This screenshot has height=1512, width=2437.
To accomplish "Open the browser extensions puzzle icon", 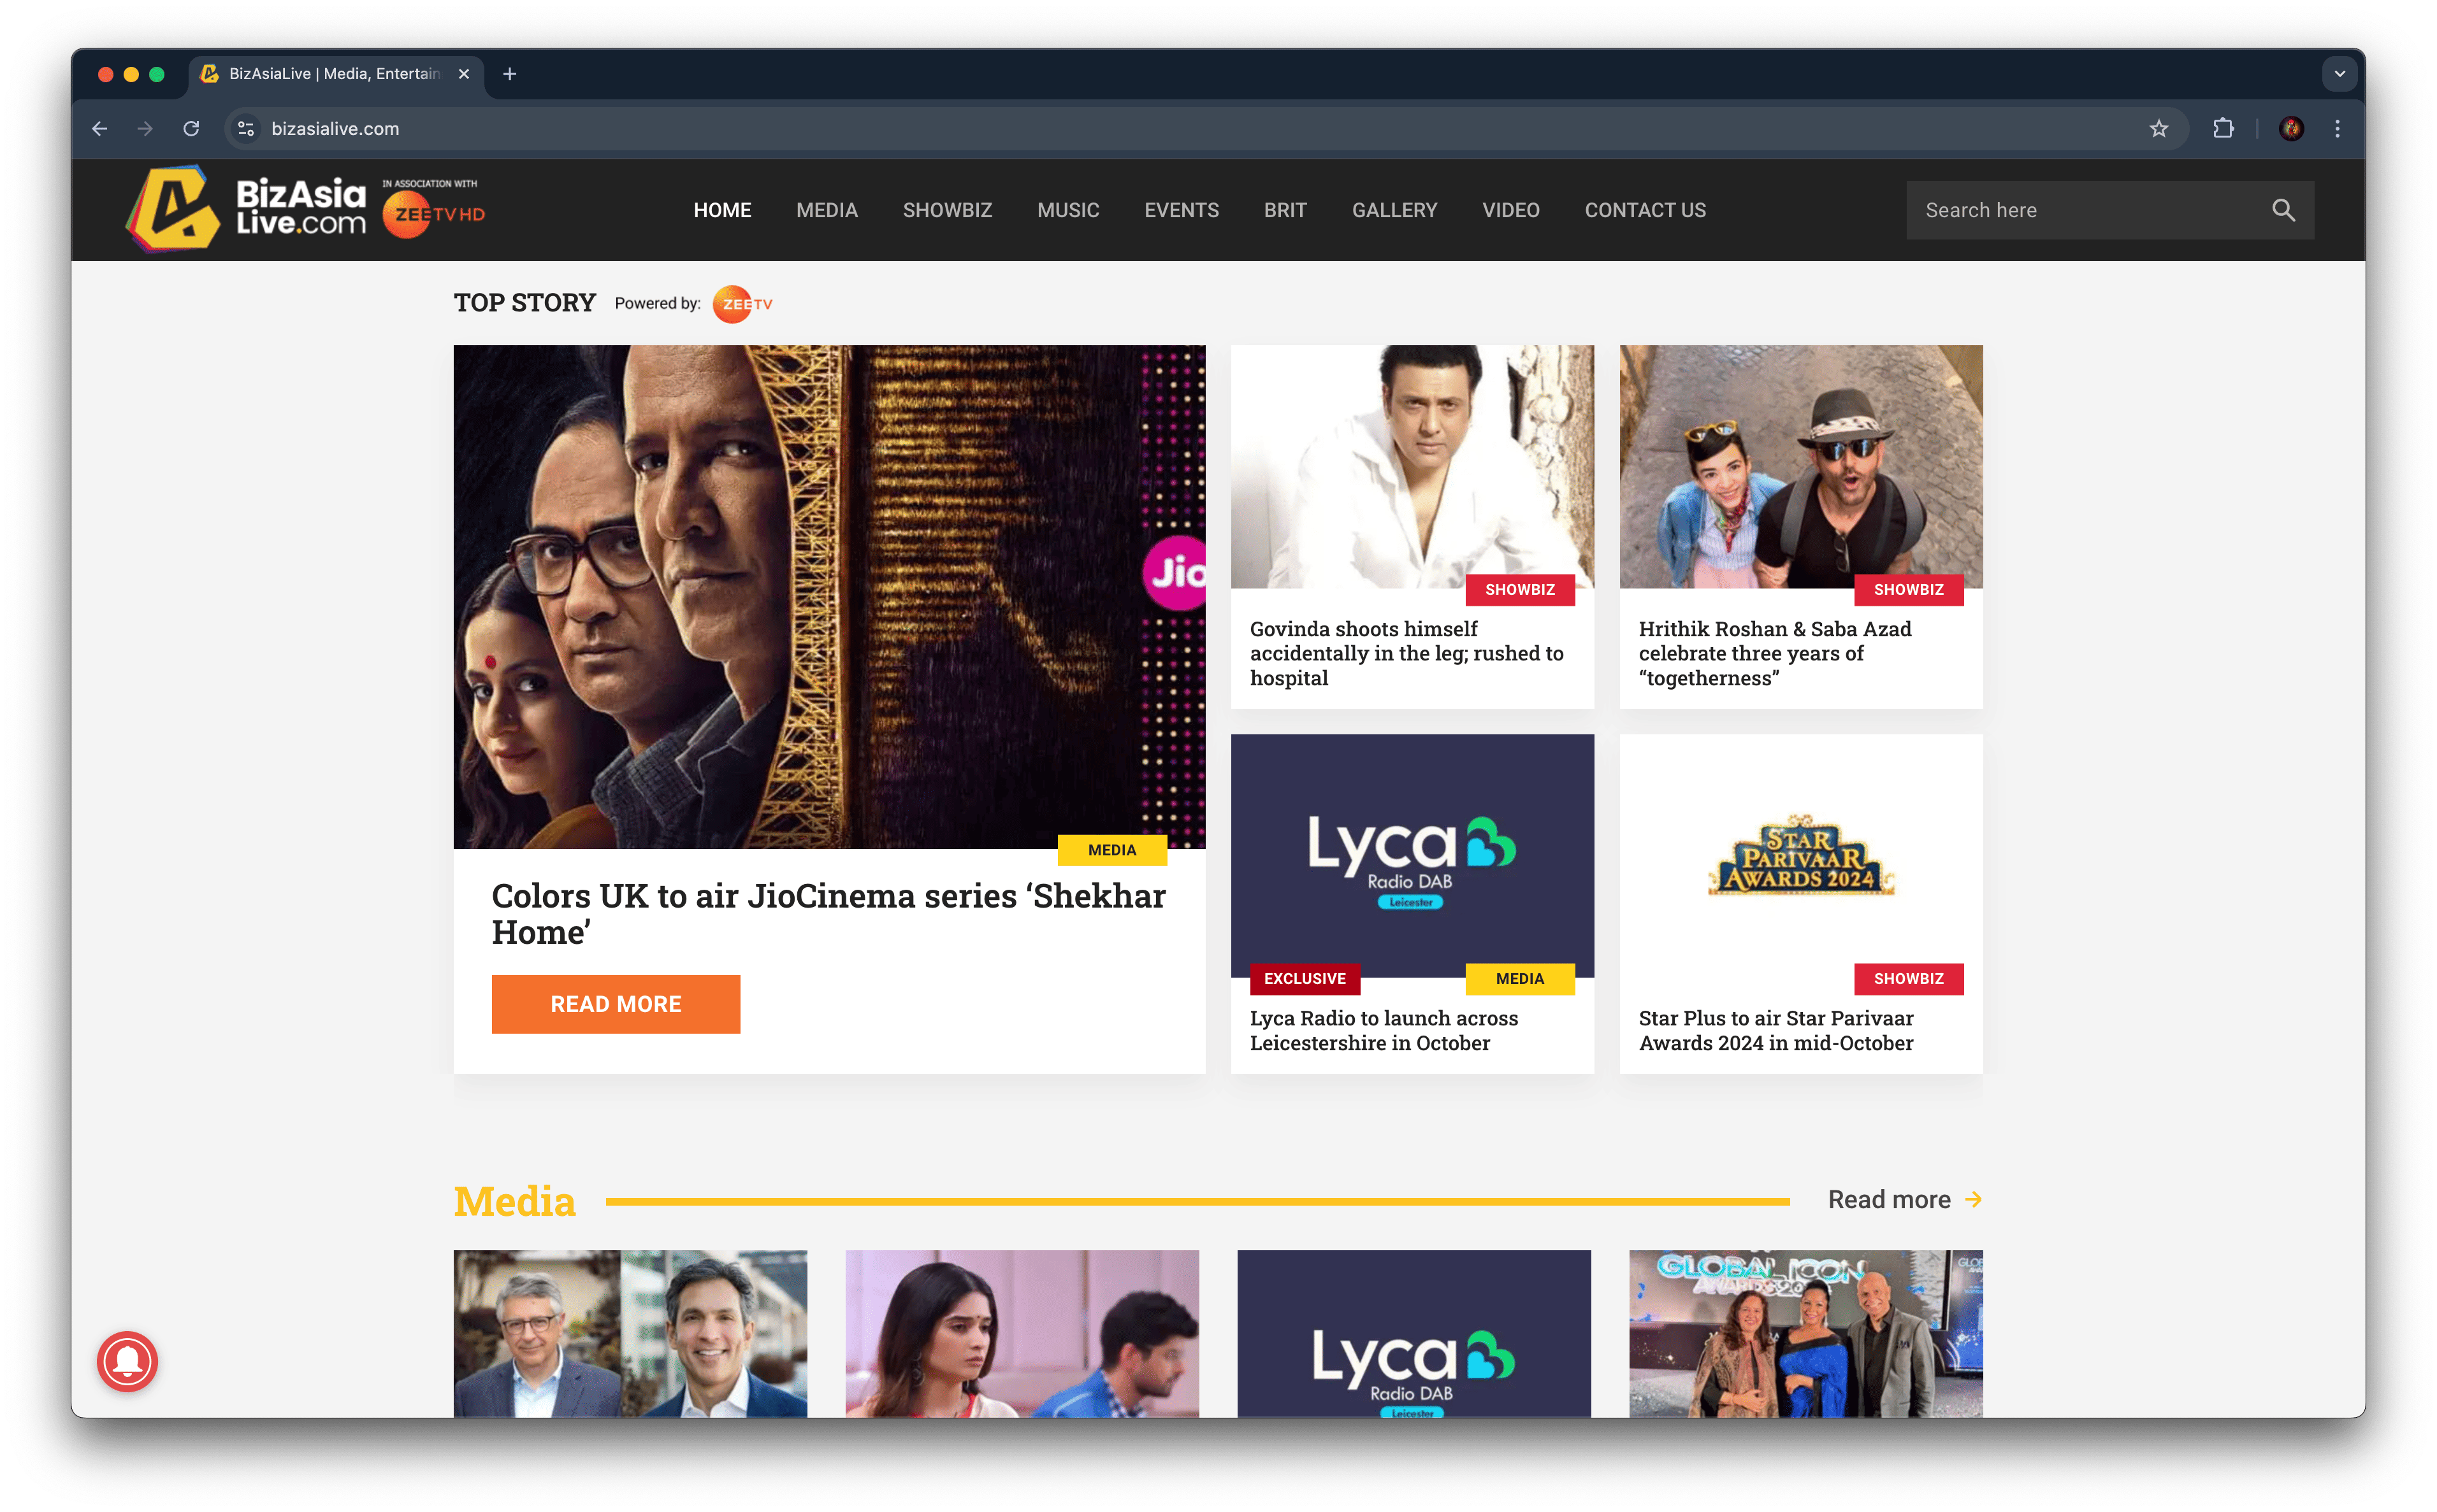I will (2223, 129).
